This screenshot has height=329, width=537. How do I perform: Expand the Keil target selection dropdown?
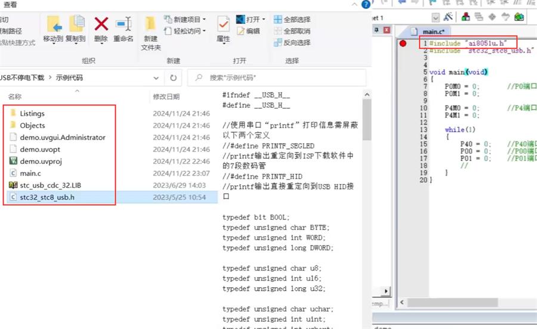tap(436, 18)
